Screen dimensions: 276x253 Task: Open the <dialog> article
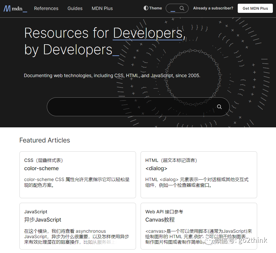156,168
